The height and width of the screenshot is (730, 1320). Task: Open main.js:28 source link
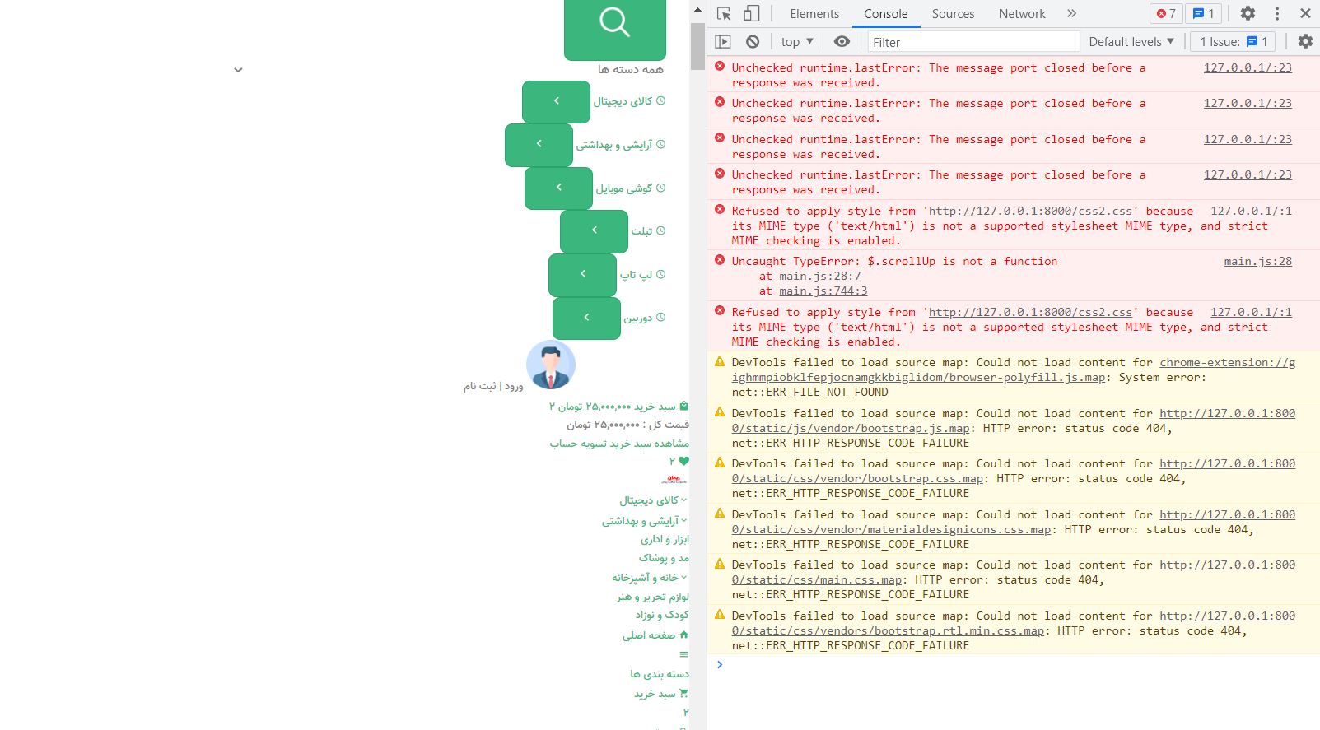[1257, 262]
